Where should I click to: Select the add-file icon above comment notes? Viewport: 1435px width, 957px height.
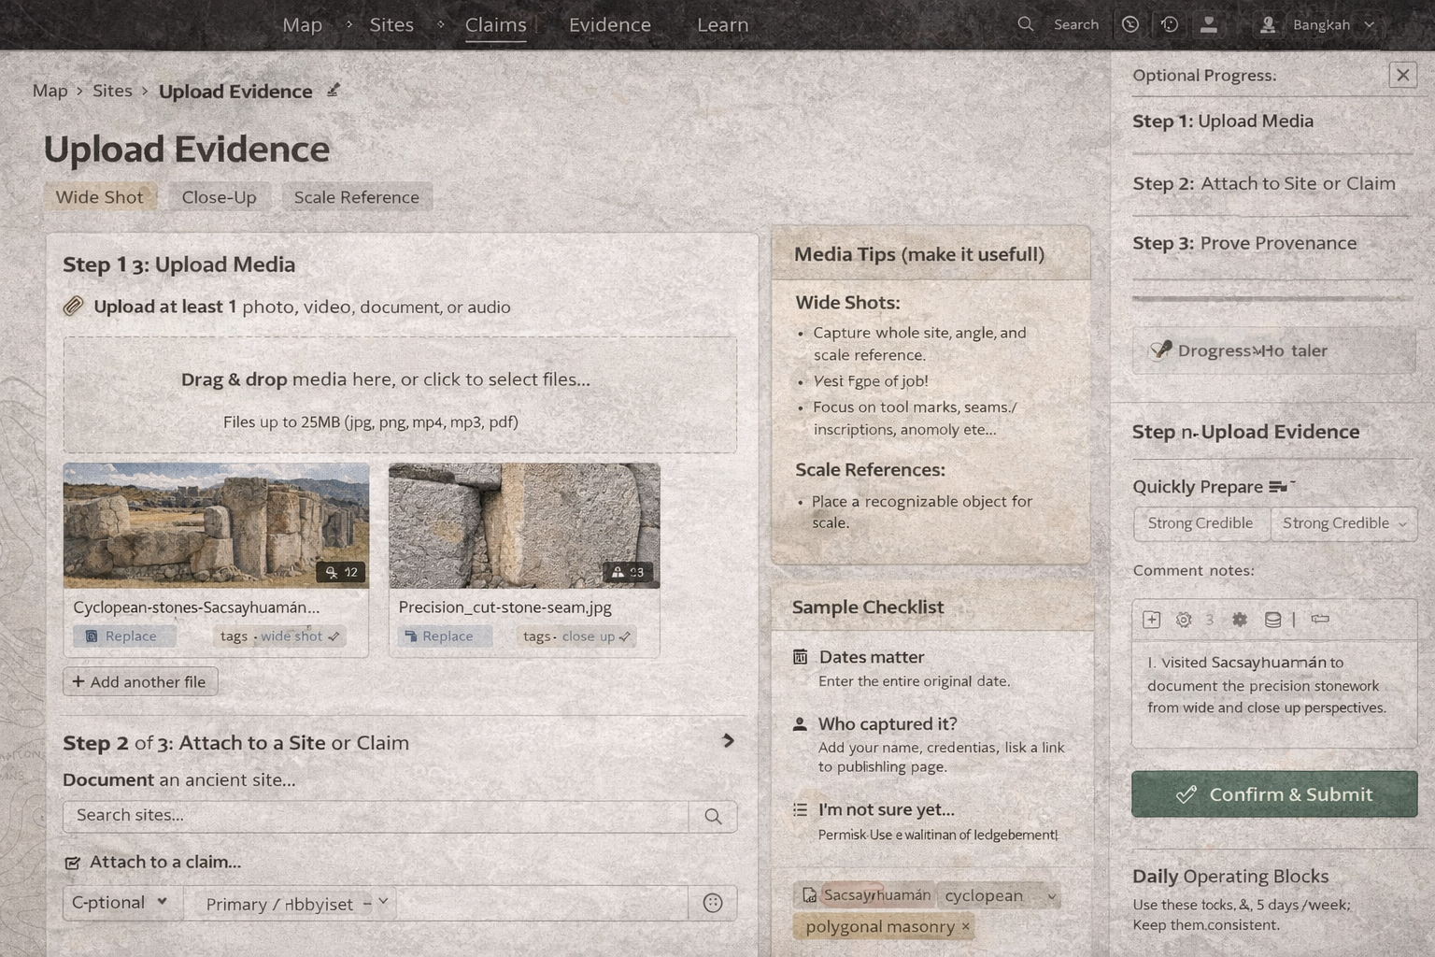click(x=1151, y=619)
